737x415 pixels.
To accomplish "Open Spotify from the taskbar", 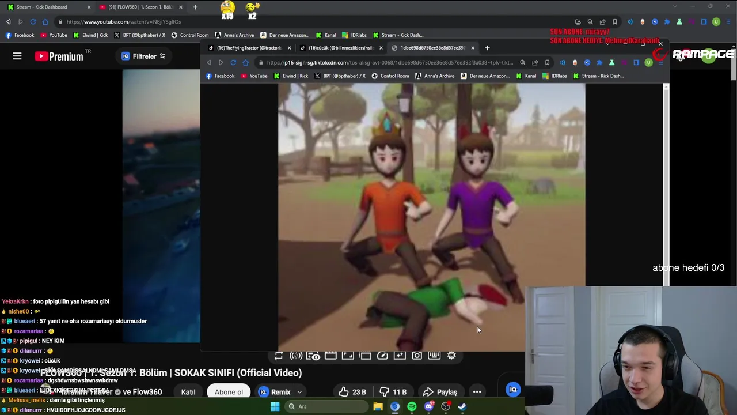I will pyautogui.click(x=412, y=406).
